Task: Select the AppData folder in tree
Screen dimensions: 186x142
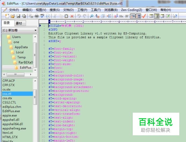Action: (x=21, y=47)
